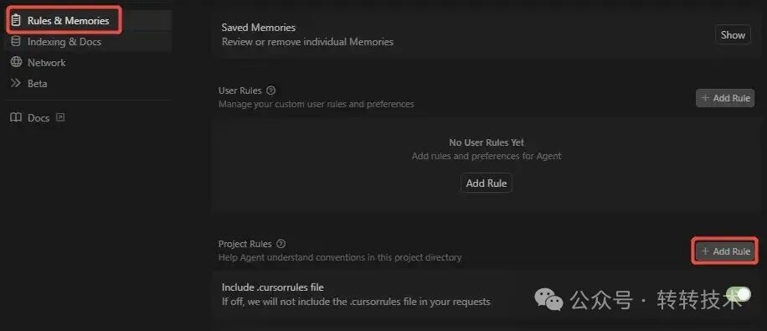
Task: Click Add Rule under No User Rules Yet
Action: (486, 184)
